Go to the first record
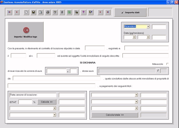The width and height of the screenshot is (179, 128). 9,12
